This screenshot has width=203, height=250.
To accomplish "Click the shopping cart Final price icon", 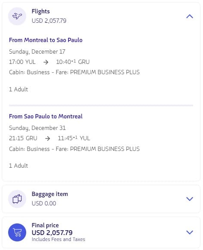I will click(17, 232).
